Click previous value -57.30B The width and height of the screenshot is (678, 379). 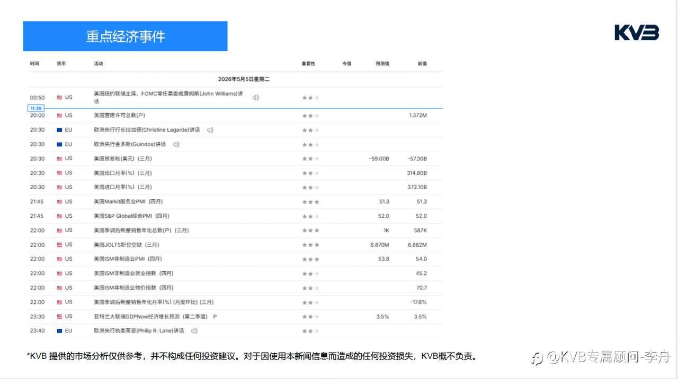point(417,159)
